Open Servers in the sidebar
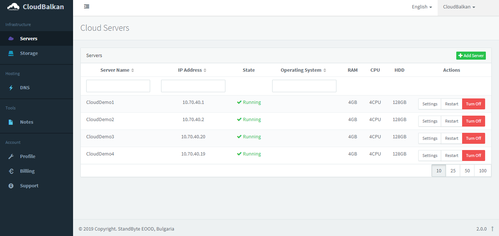 pos(37,38)
